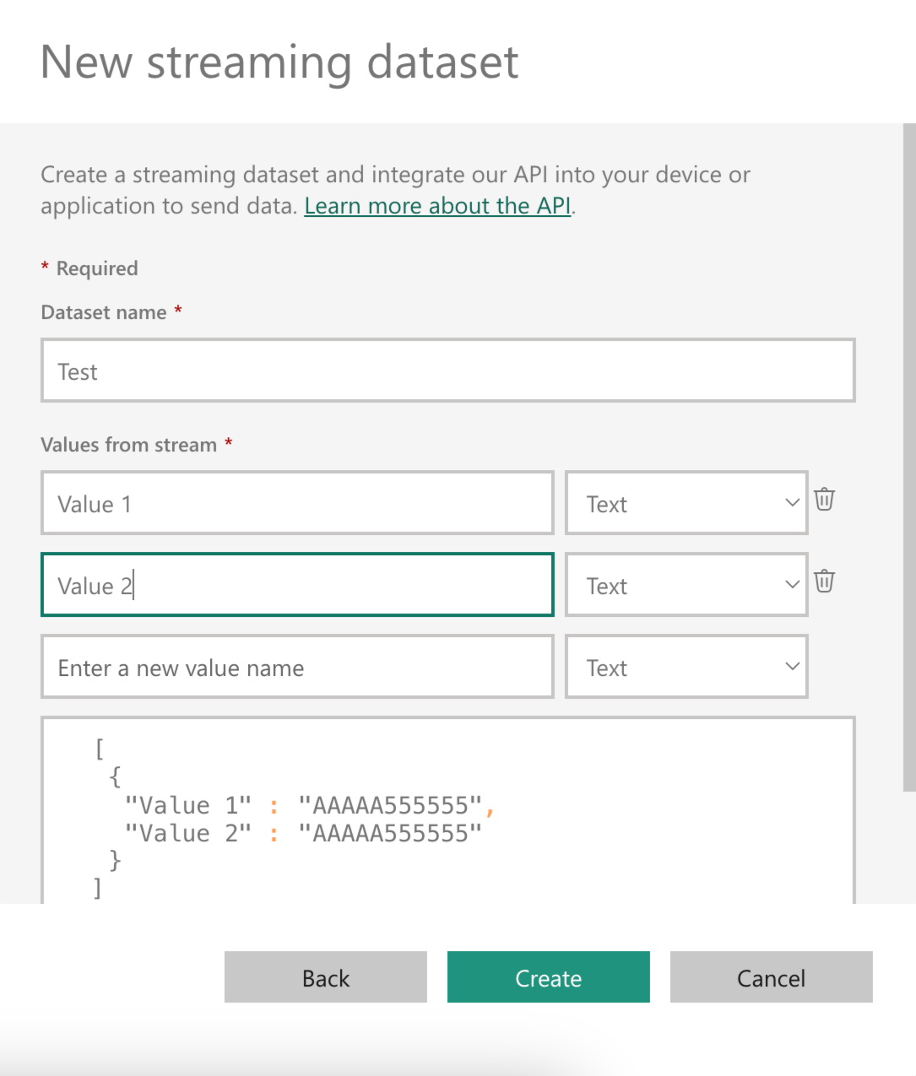Click the 'New streaming dataset' heading

pos(279,62)
